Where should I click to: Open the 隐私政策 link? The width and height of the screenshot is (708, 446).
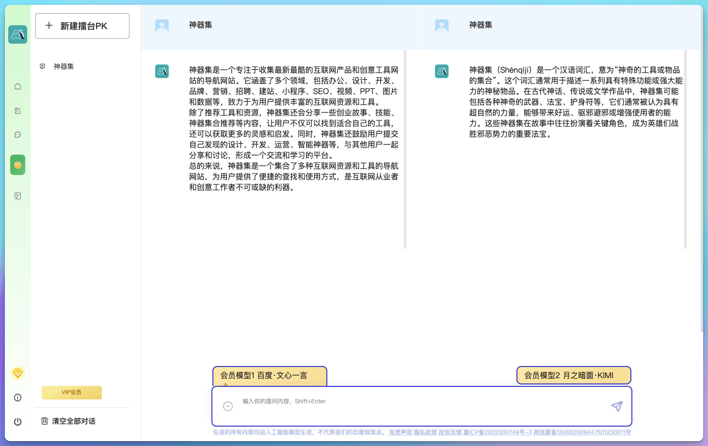click(425, 432)
